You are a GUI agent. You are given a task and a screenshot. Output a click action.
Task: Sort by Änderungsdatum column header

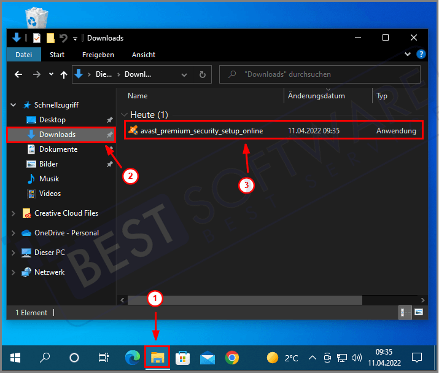tap(316, 96)
